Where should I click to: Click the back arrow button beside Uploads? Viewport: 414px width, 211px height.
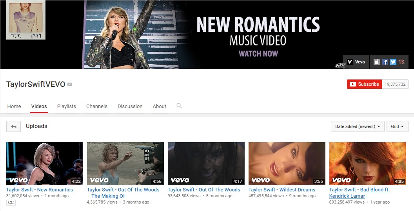[x=13, y=126]
